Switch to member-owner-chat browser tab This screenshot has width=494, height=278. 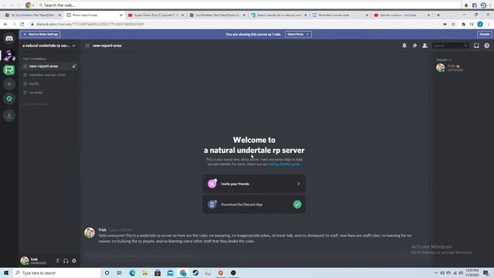pyautogui.click(x=340, y=15)
